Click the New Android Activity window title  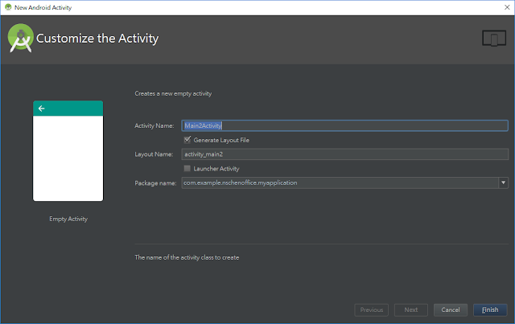pos(43,7)
